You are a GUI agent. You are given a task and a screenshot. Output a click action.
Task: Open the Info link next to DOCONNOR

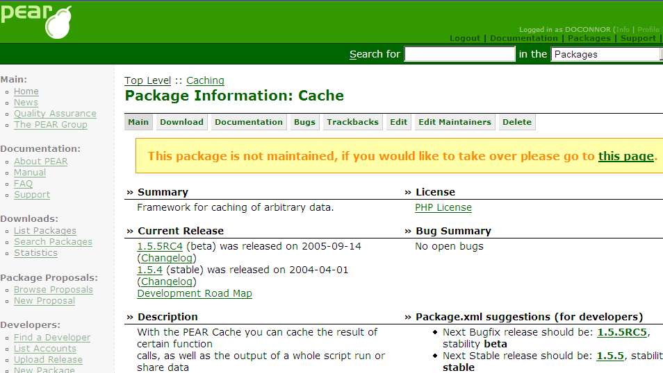(x=623, y=30)
